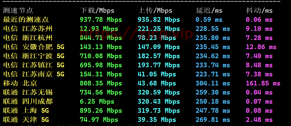Click upload value 320.59 Mbps
The height and width of the screenshot is (126, 291).
[159, 92]
